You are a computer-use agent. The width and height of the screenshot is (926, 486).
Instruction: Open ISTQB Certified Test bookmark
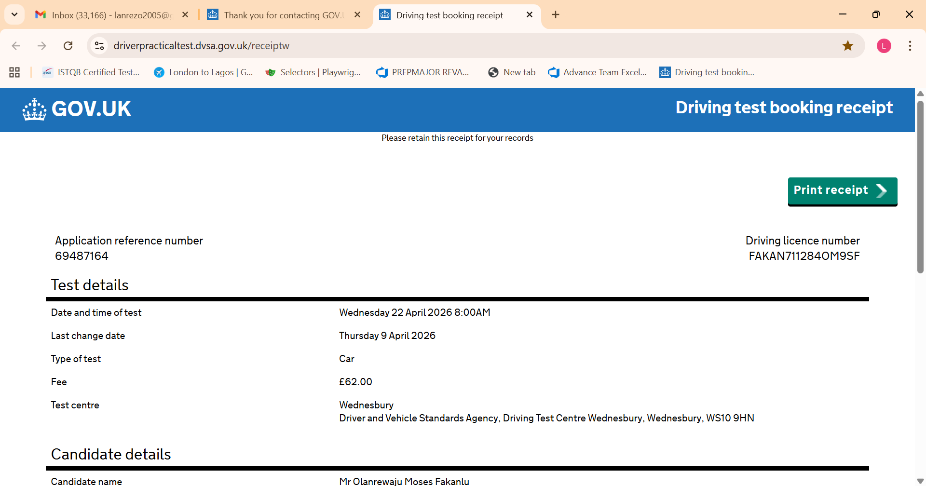coord(92,72)
